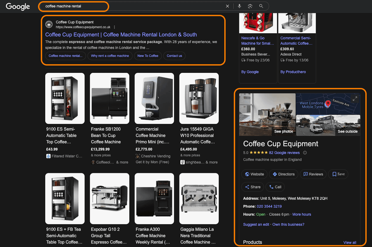Save the Coffee Cup Equipment business

[x=338, y=174]
